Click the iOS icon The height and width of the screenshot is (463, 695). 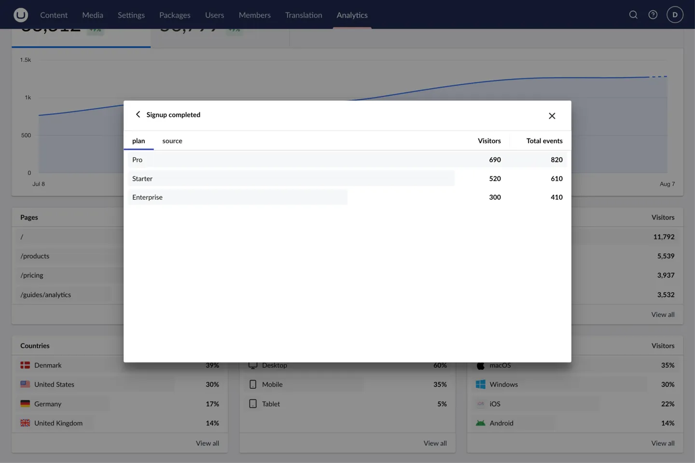tap(480, 404)
